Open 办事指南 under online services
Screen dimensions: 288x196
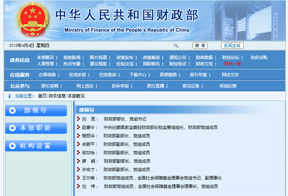pyautogui.click(x=47, y=75)
